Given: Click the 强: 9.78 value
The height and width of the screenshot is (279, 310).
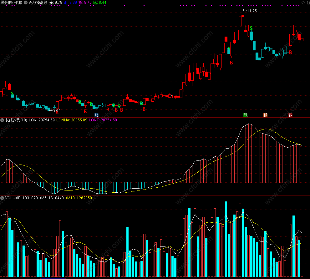Looking at the screenshot, I should 55,3.
